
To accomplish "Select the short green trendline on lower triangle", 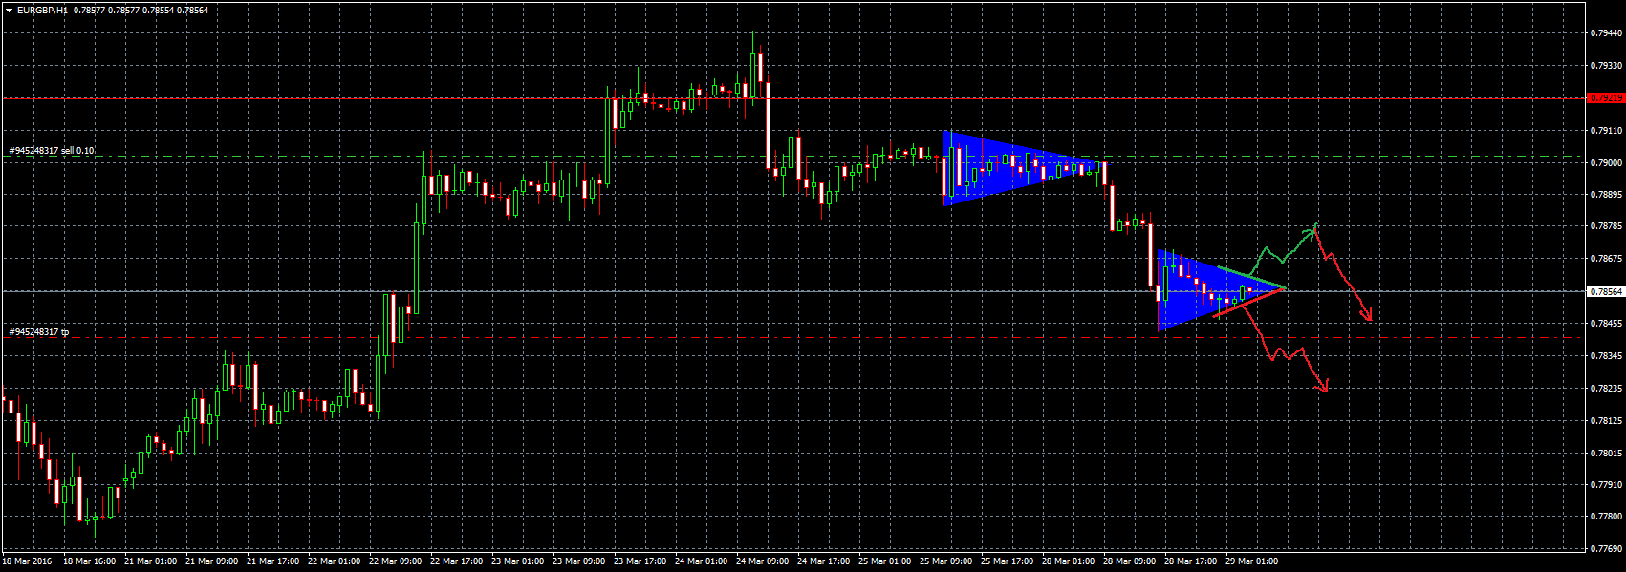I will [x=1252, y=278].
